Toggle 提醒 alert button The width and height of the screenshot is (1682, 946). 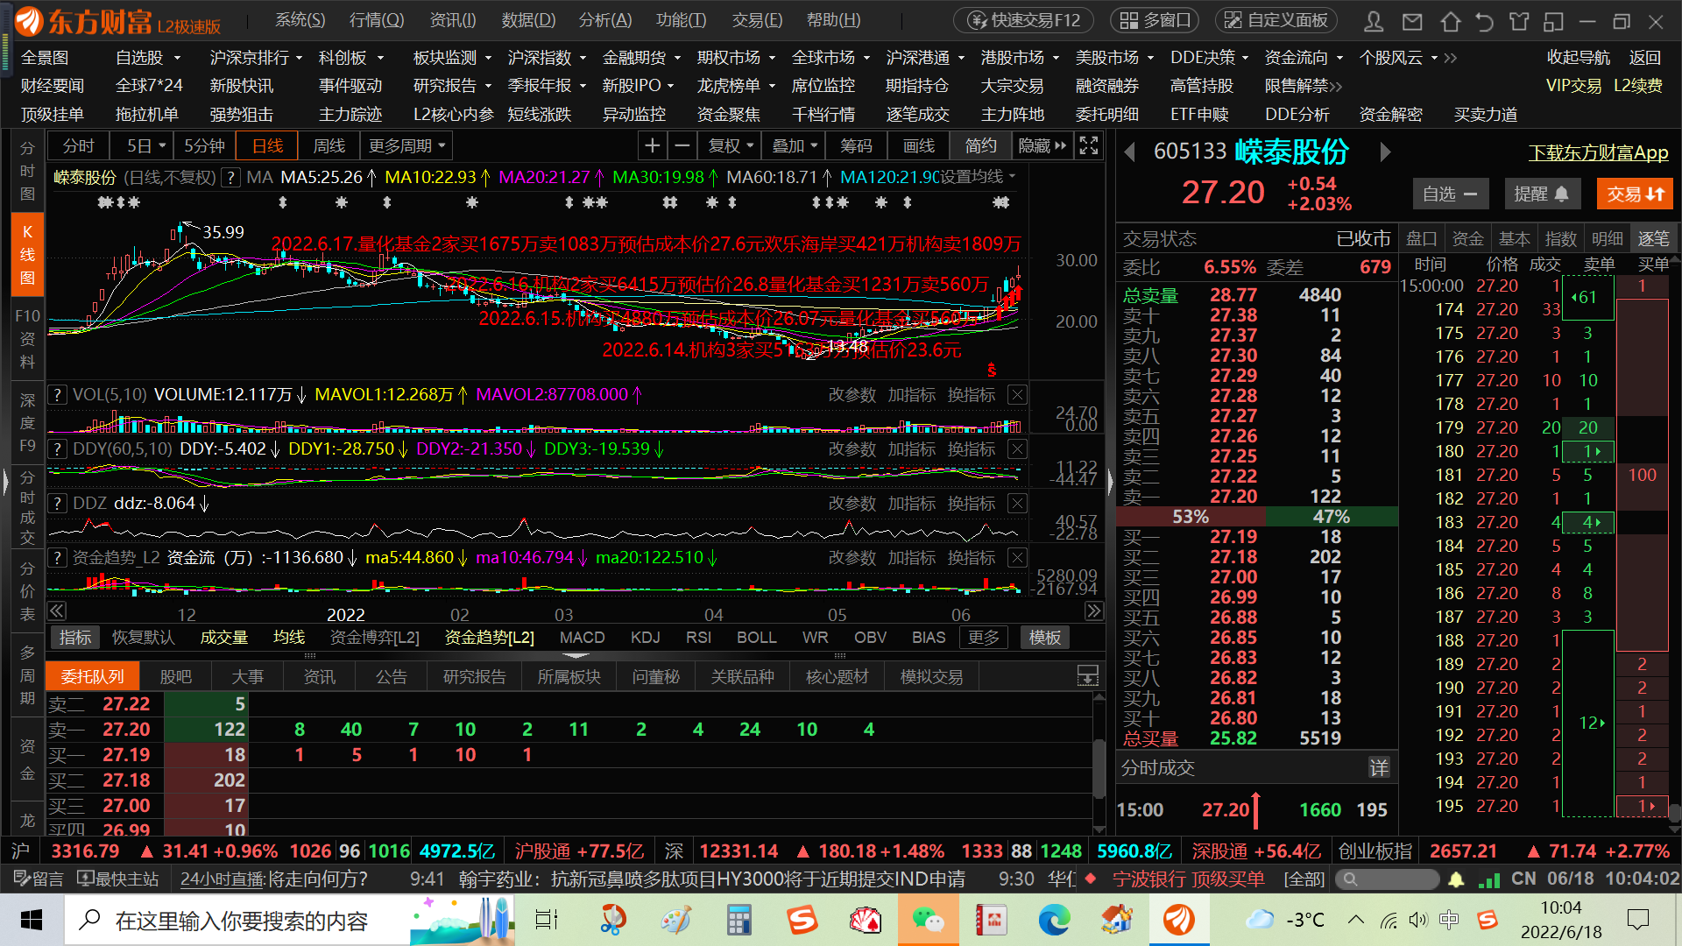[x=1542, y=194]
